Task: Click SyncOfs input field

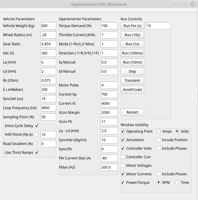Action: [109, 149]
